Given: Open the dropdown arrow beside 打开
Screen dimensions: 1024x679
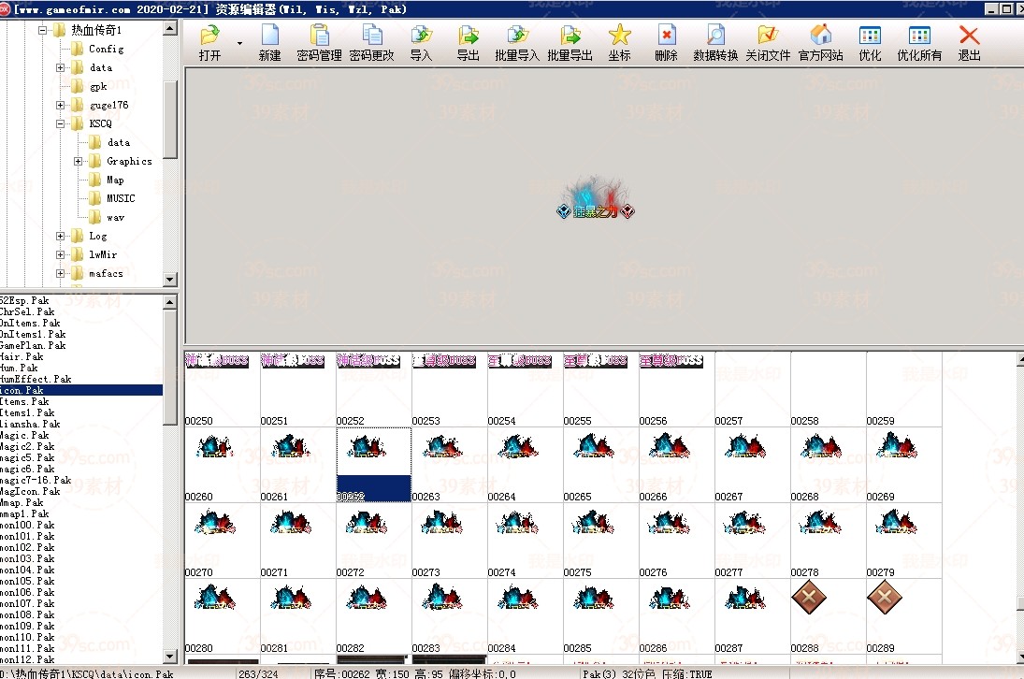Looking at the screenshot, I should (239, 43).
